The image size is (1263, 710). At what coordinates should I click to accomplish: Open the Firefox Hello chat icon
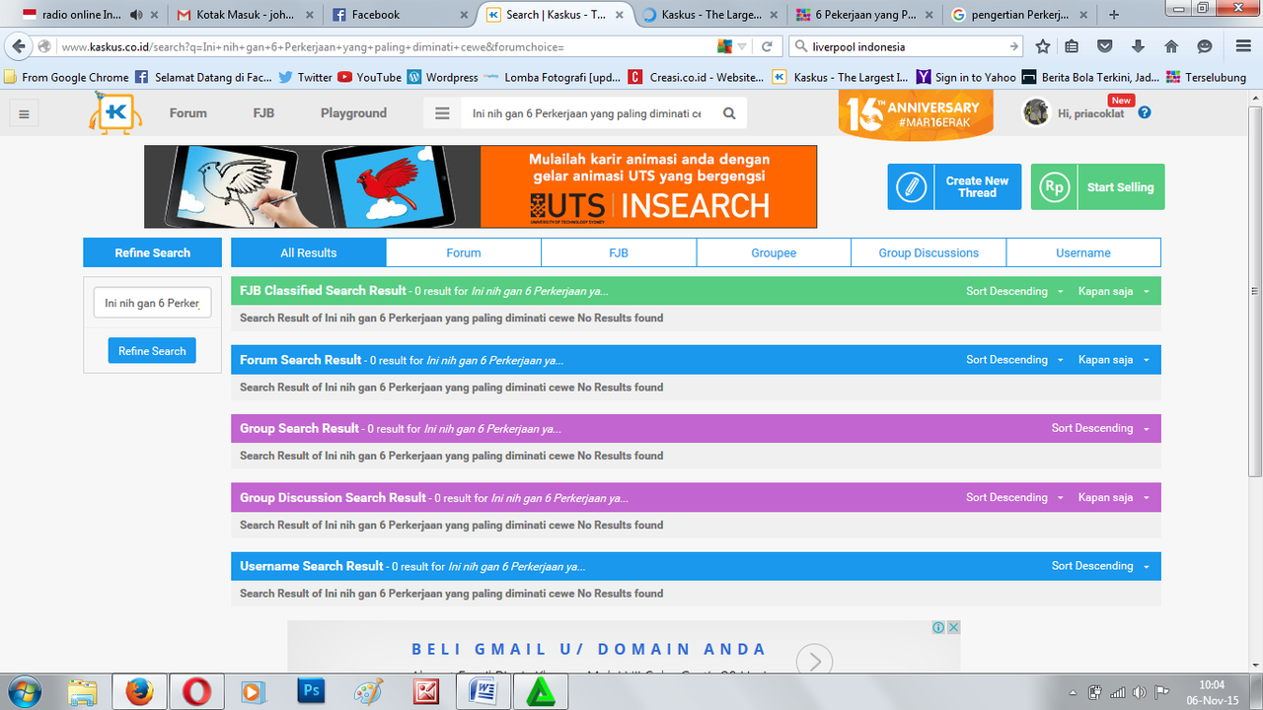tap(1204, 46)
